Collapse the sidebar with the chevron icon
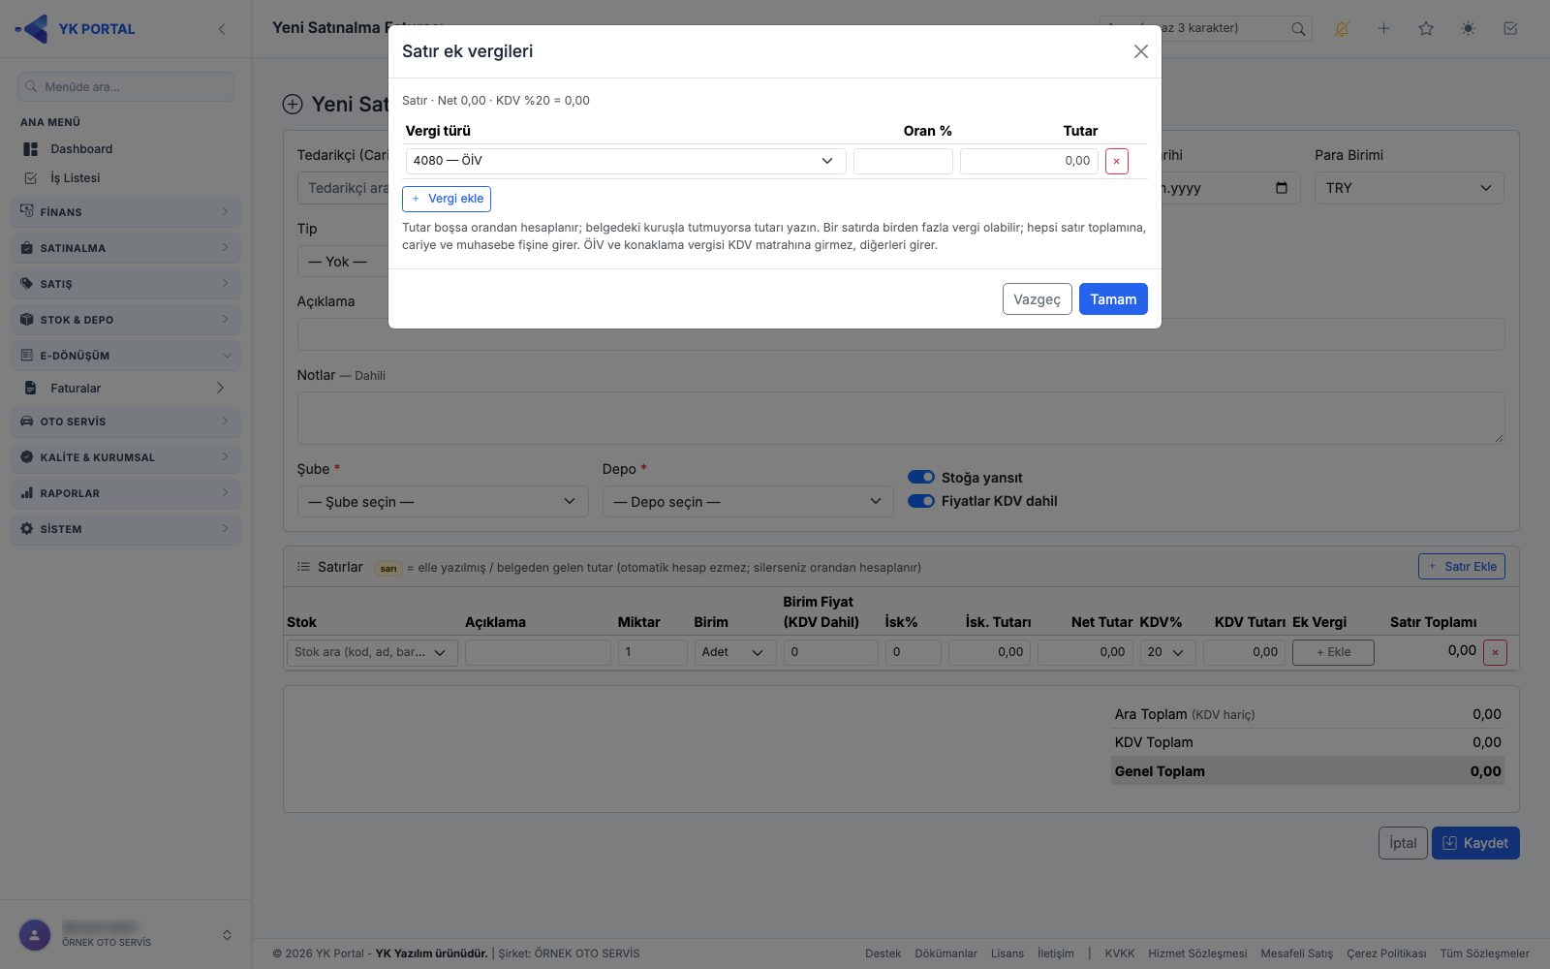The width and height of the screenshot is (1550, 969). pyautogui.click(x=222, y=29)
